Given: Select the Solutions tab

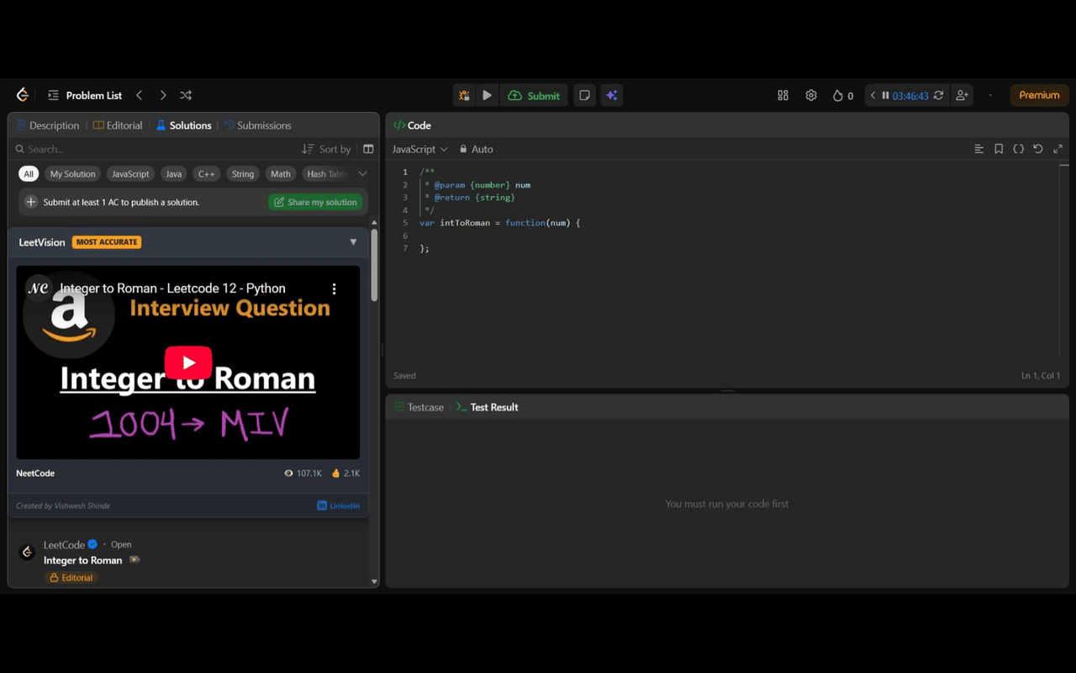Looking at the screenshot, I should pyautogui.click(x=184, y=125).
